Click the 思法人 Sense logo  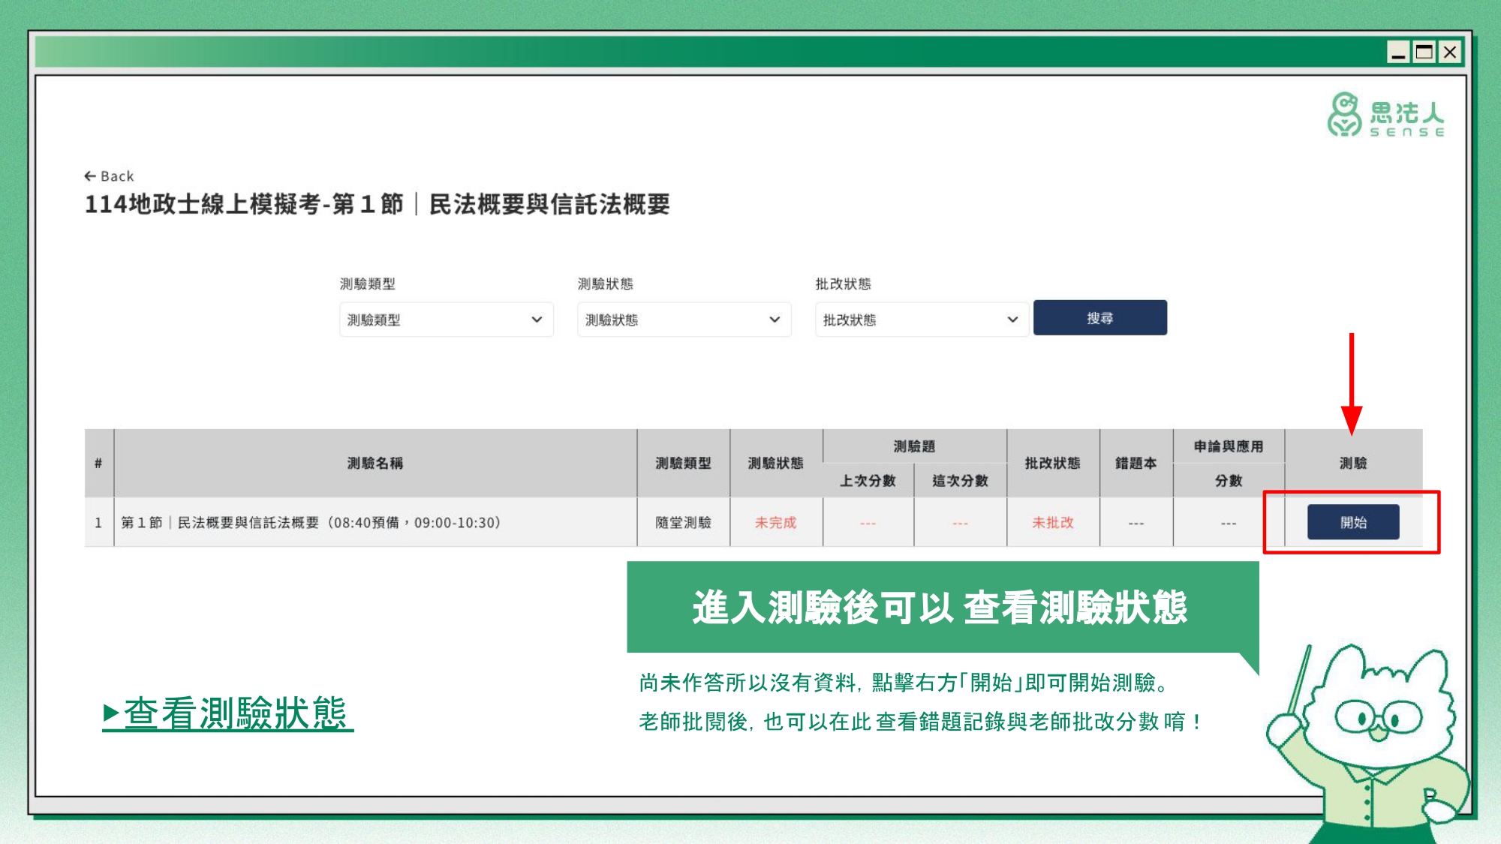pyautogui.click(x=1385, y=116)
